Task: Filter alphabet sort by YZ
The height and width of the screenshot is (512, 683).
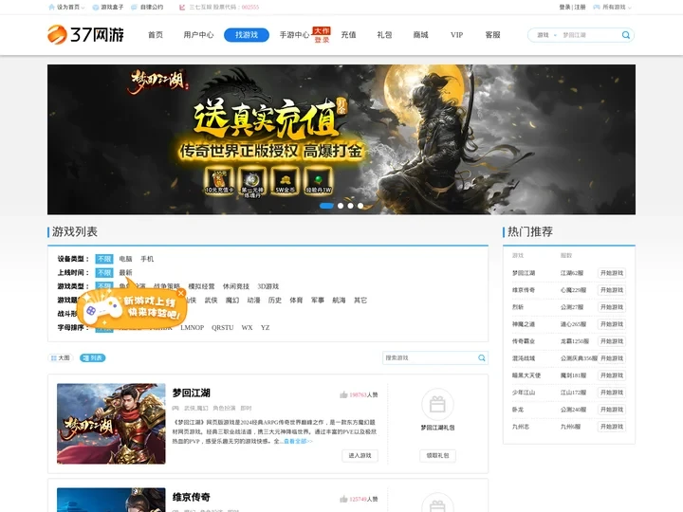Action: pos(266,328)
